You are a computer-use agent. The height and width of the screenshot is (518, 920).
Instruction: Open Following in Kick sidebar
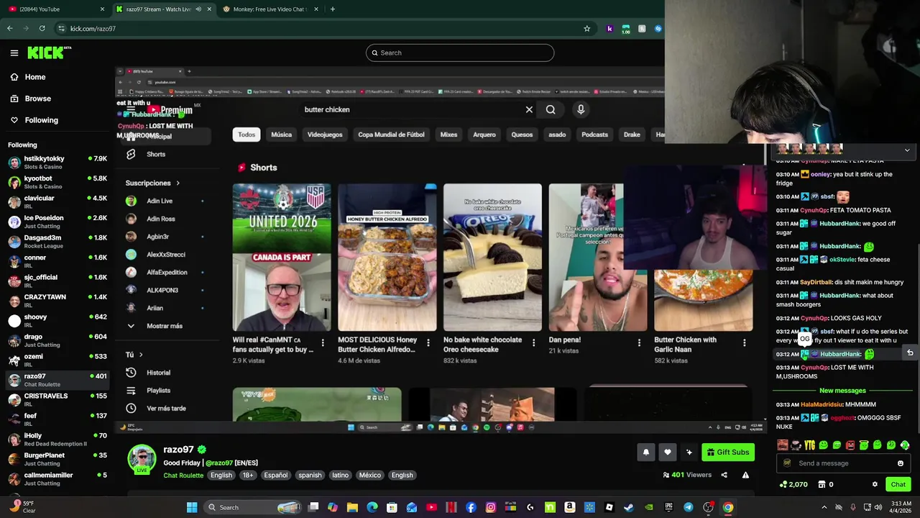click(41, 120)
